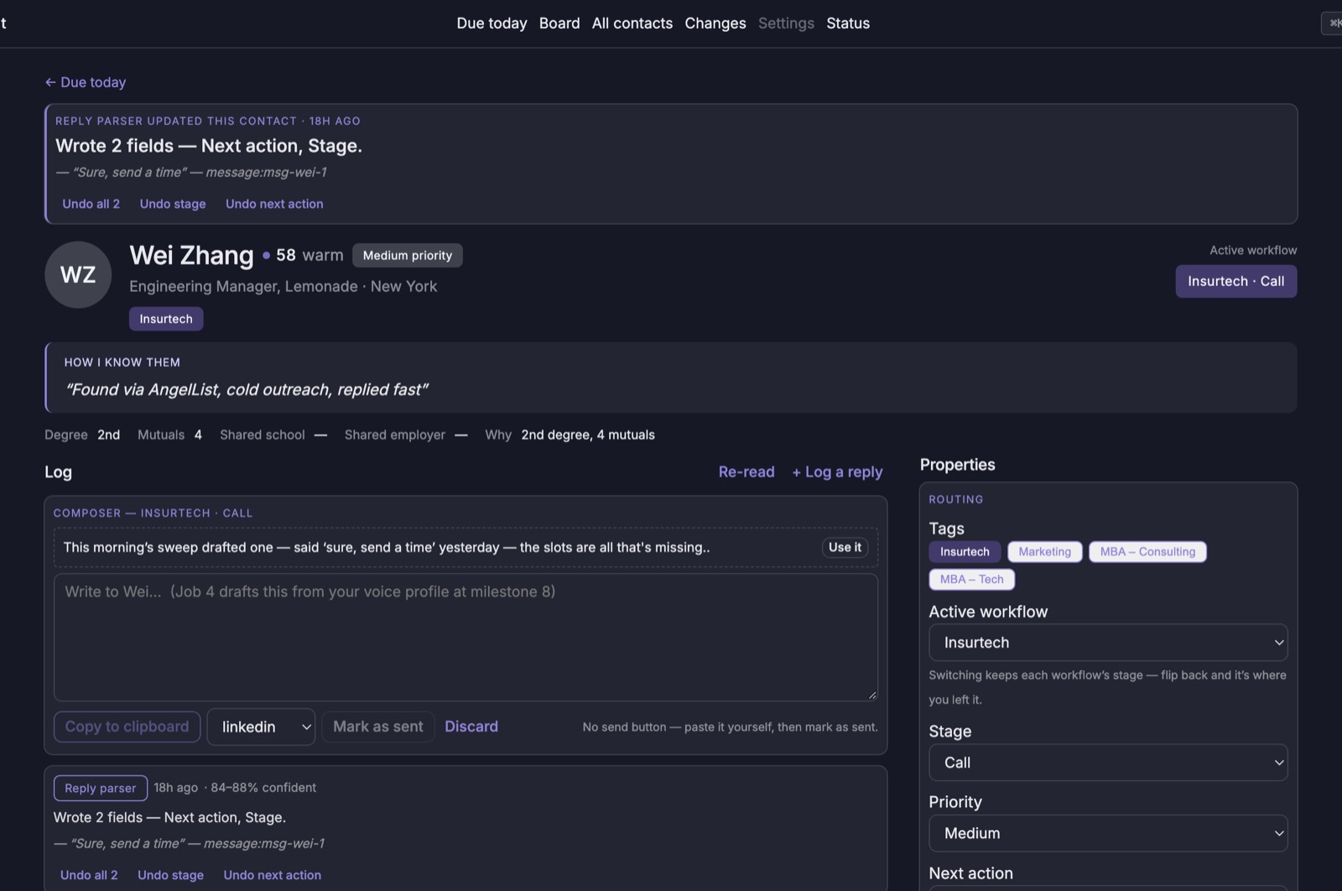The height and width of the screenshot is (891, 1342).
Task: Toggle the MBA – Consulting tag
Action: click(1147, 551)
